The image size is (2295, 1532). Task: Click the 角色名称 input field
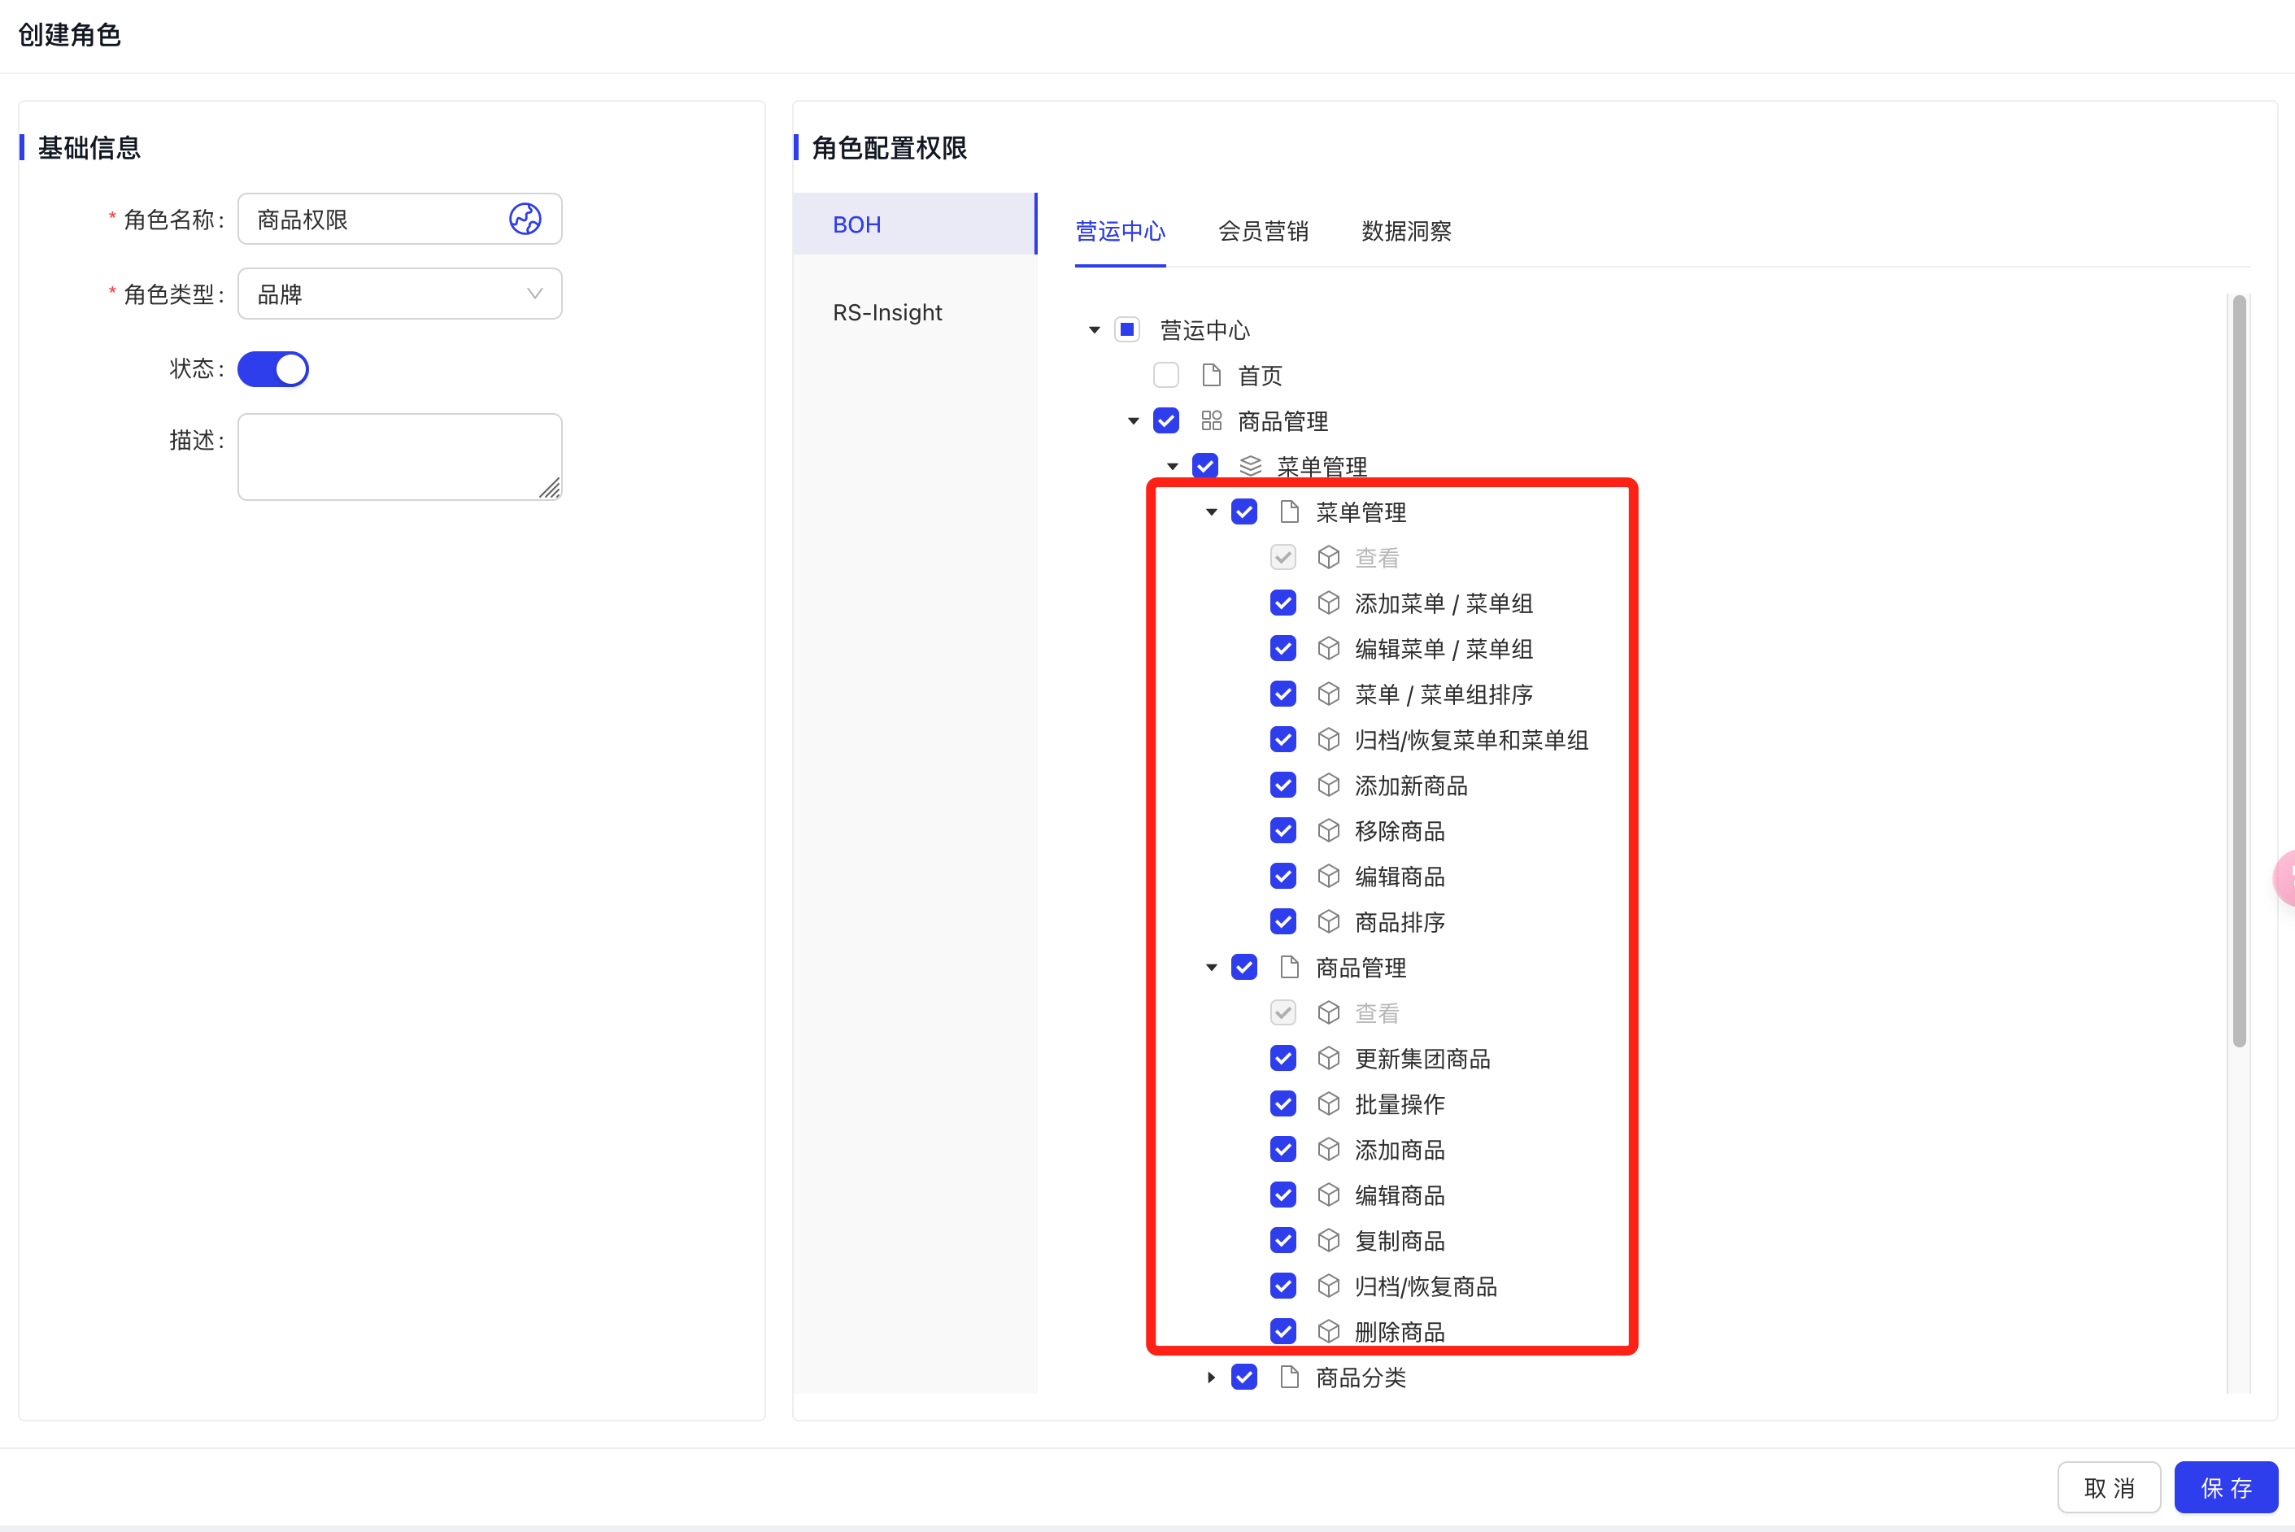click(x=399, y=219)
